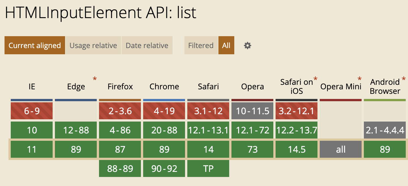Select Safari version 14 cell
Image resolution: width=408 pixels, height=186 pixels.
coord(208,149)
